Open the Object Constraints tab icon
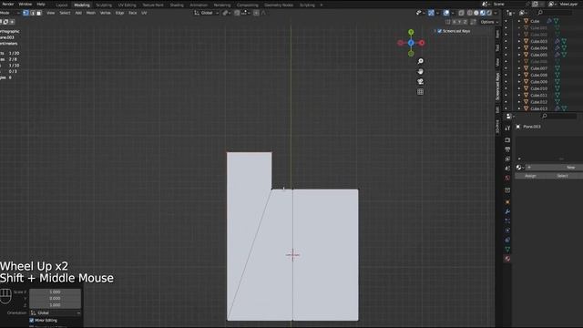The image size is (583, 328). point(507,240)
